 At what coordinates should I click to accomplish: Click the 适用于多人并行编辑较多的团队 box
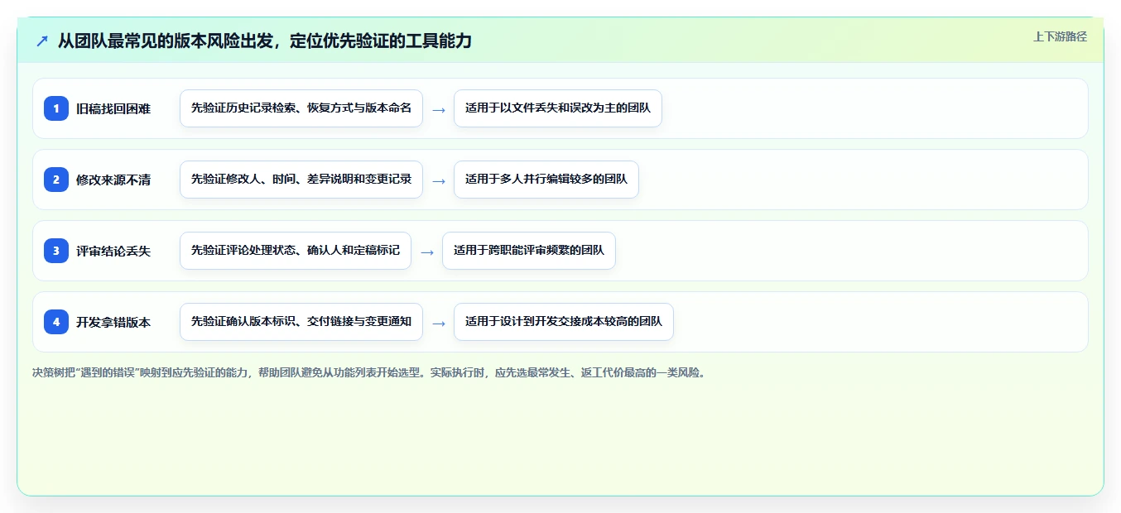[x=546, y=180]
